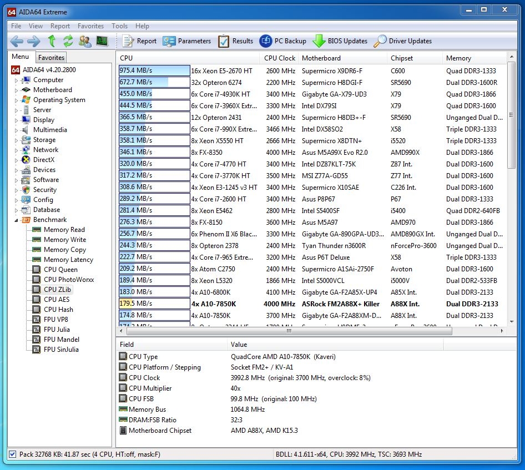Sort by the CPU Clock column header

tap(279, 58)
